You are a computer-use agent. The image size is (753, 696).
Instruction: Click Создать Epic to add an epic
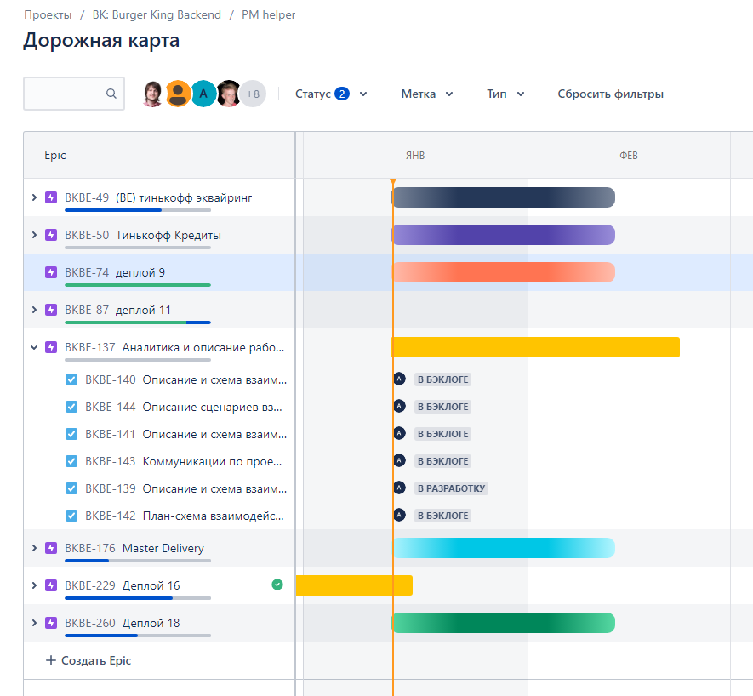pos(88,660)
